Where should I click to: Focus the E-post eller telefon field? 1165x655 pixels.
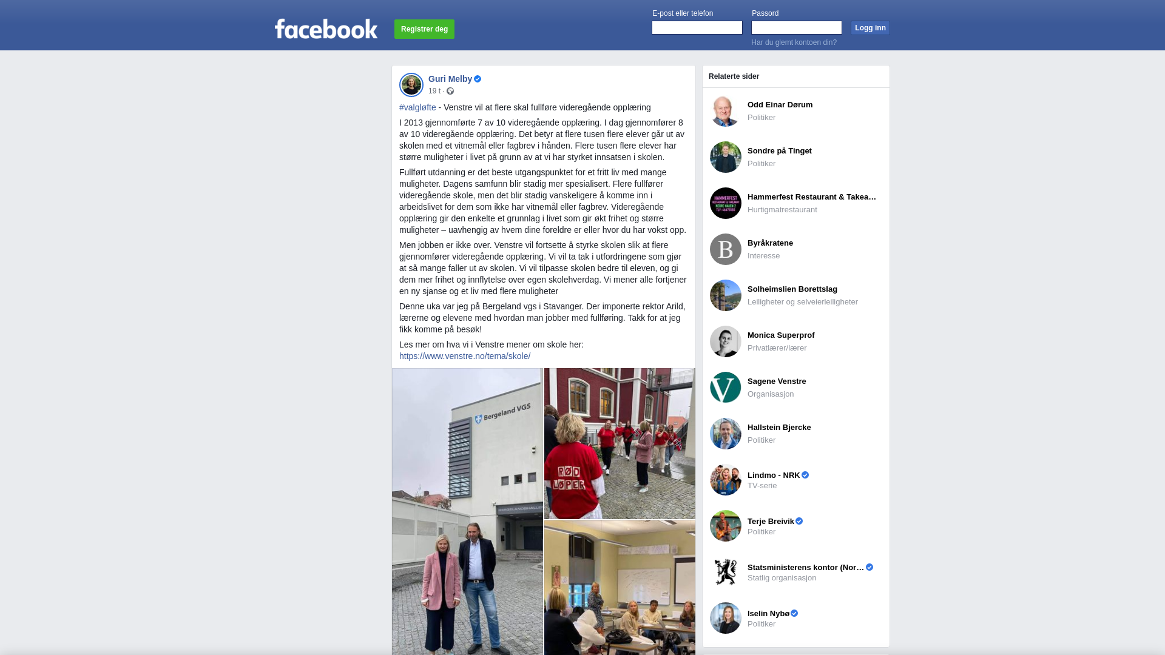(x=697, y=28)
